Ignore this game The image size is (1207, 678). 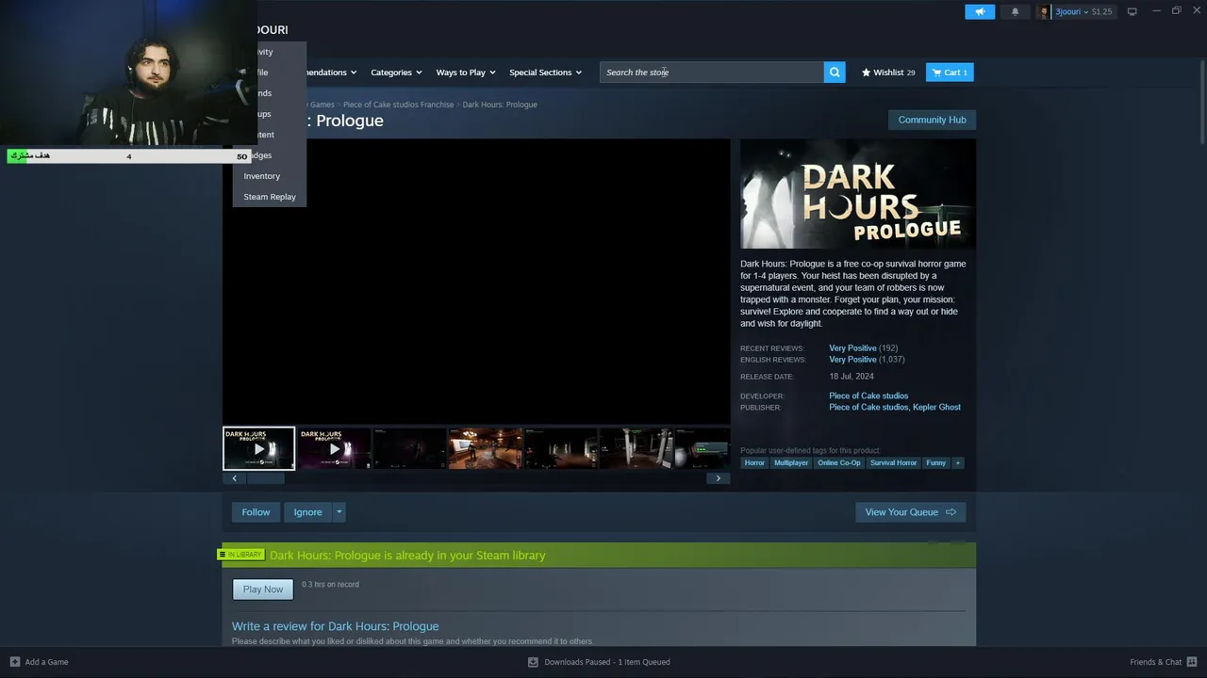[x=307, y=512]
